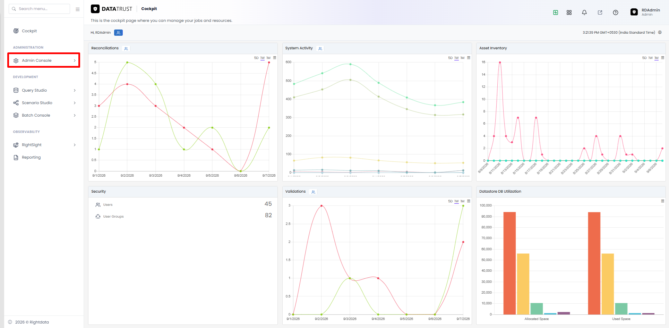Image resolution: width=669 pixels, height=328 pixels.
Task: Click the info icon in the footer
Action: [10, 322]
